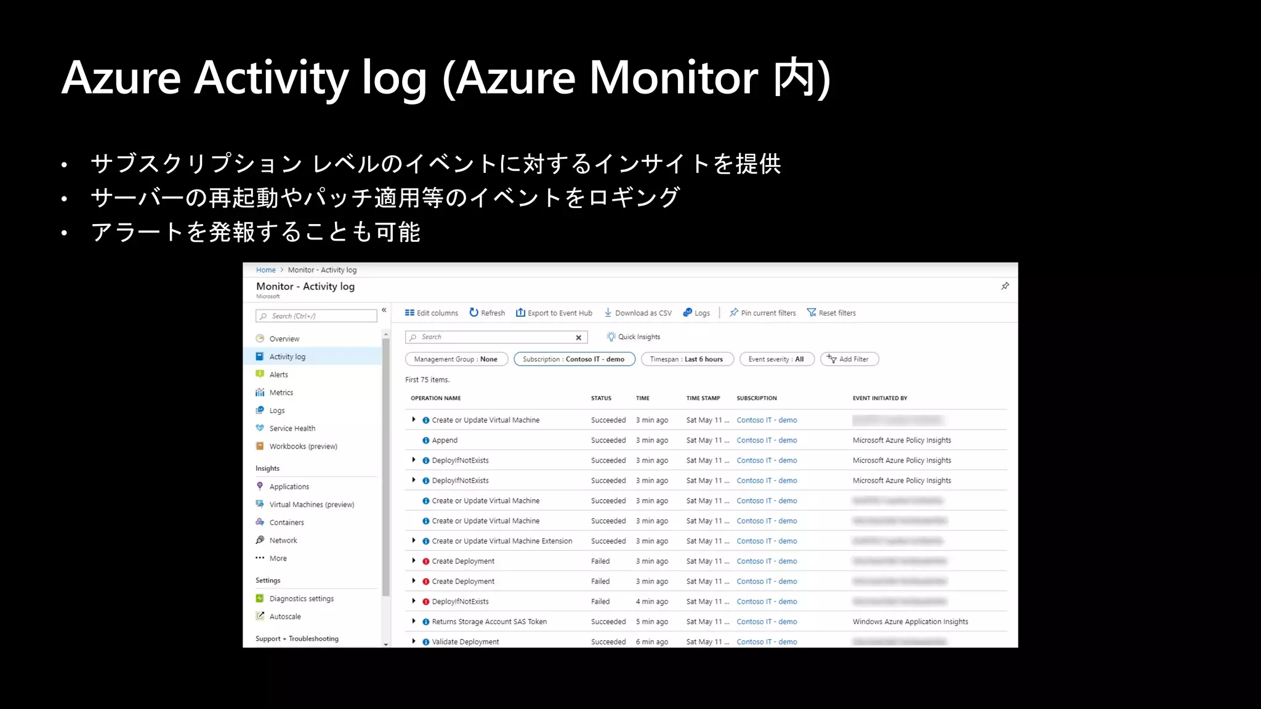Click Reset filters
Screen dimensions: 1261x709
click(831, 313)
